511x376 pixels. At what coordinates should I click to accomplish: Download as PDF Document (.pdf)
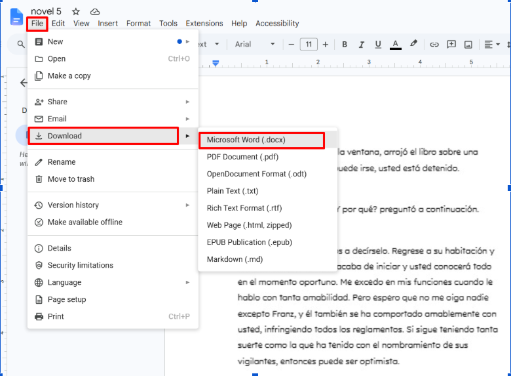tap(267, 157)
